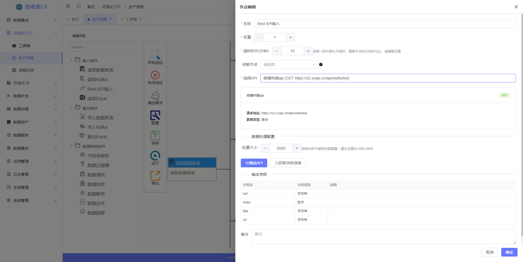This screenshot has width=523, height=262.
Task: Expand the 可视化 BI sidebar menu
Action: click(x=31, y=83)
